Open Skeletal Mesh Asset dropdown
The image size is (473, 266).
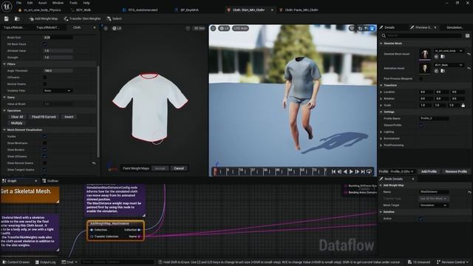point(449,51)
